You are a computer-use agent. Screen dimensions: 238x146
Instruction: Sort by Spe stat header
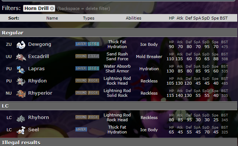(215, 18)
